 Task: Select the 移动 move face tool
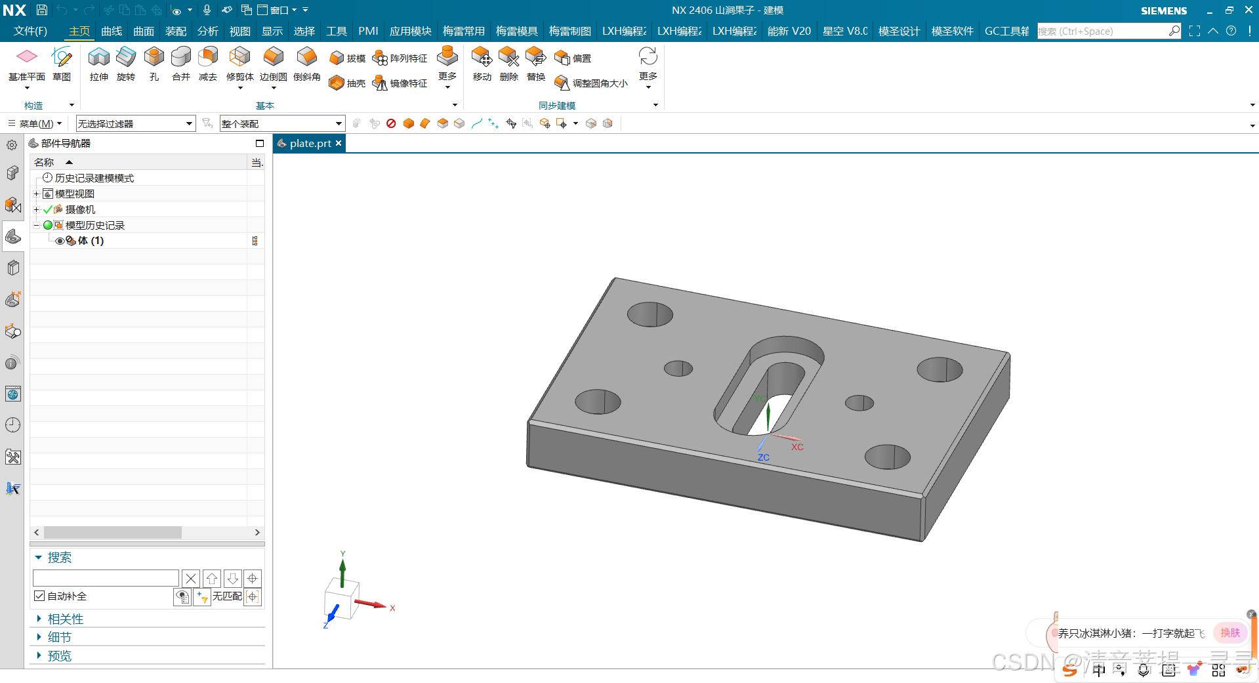point(482,64)
